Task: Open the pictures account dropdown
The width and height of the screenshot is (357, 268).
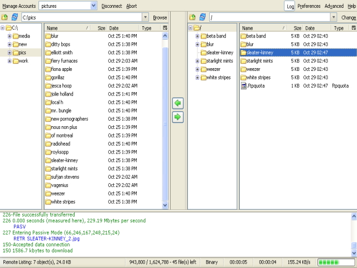Action: (x=93, y=6)
